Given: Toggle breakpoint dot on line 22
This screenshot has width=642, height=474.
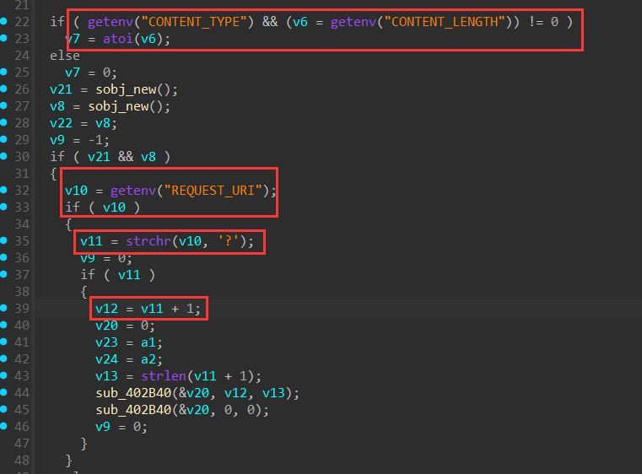Looking at the screenshot, I should point(3,21).
